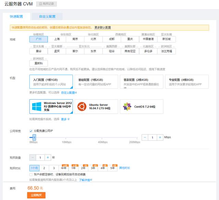Image resolution: width=219 pixels, height=200 pixels.
Task: Decrease bandwidth with the minus button
Action: point(145,138)
